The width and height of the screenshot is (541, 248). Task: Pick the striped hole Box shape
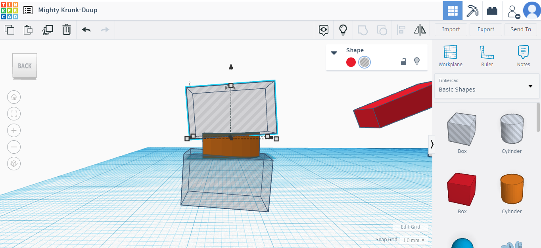pos(462,128)
